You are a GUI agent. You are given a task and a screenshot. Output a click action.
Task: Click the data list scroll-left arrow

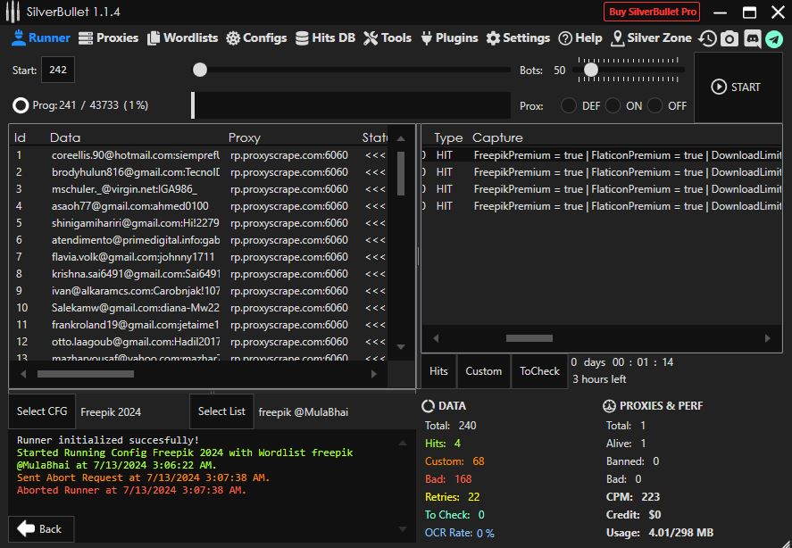(23, 374)
